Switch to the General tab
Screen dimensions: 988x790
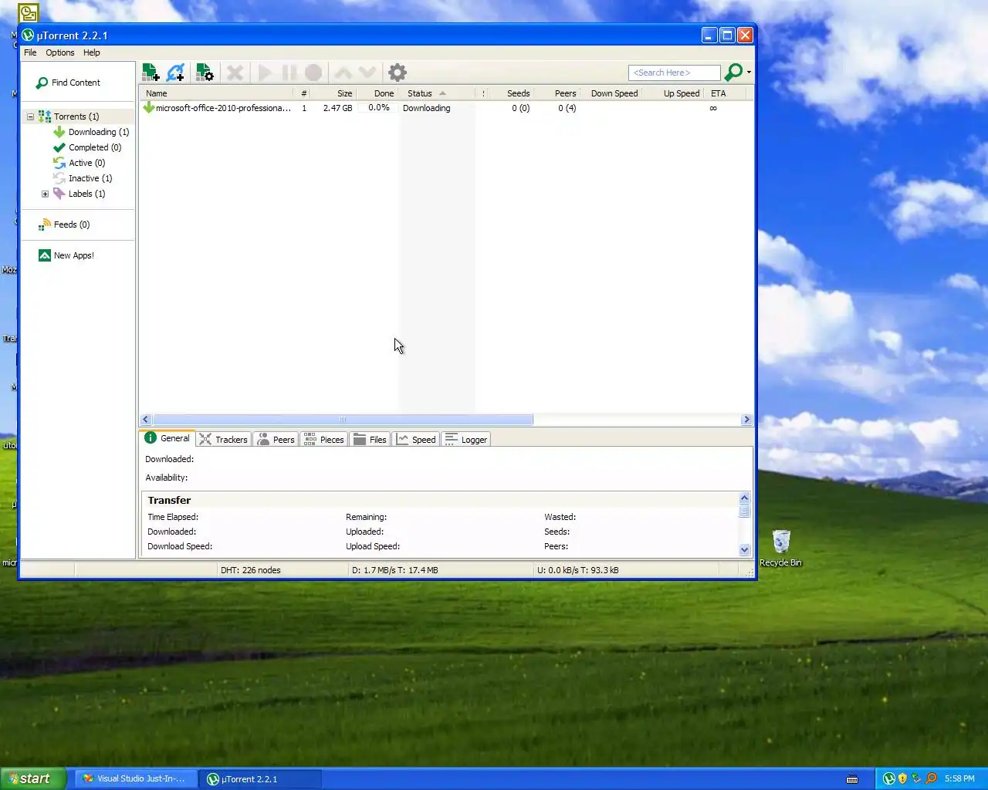[x=167, y=438]
